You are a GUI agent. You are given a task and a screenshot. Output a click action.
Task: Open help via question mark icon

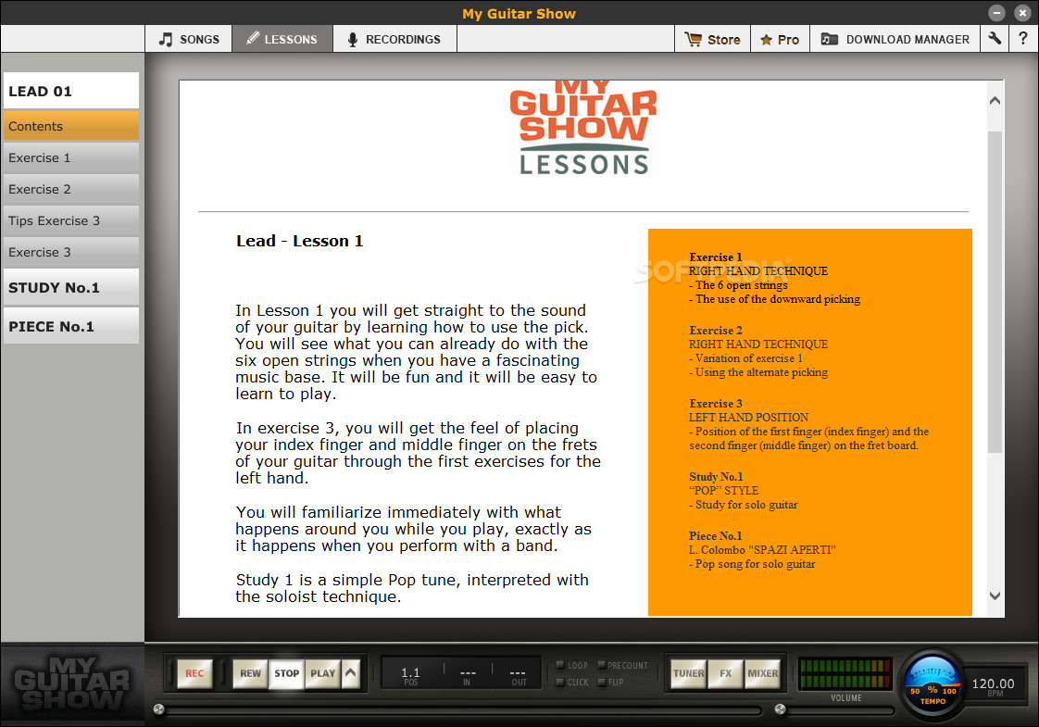pyautogui.click(x=1023, y=39)
